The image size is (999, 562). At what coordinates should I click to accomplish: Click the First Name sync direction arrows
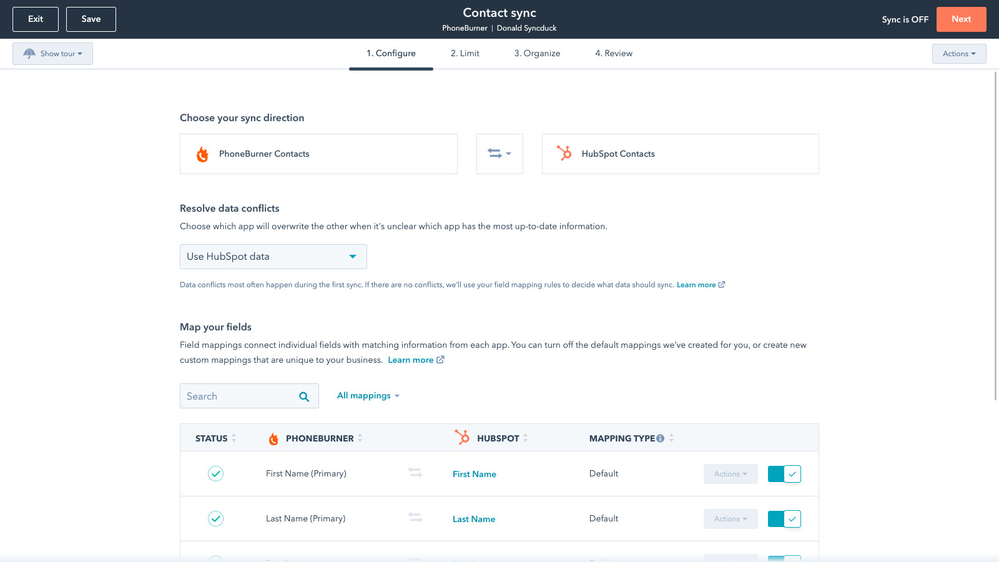[415, 473]
